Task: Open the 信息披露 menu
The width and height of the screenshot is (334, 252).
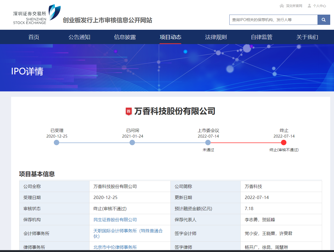Action: 125,37
